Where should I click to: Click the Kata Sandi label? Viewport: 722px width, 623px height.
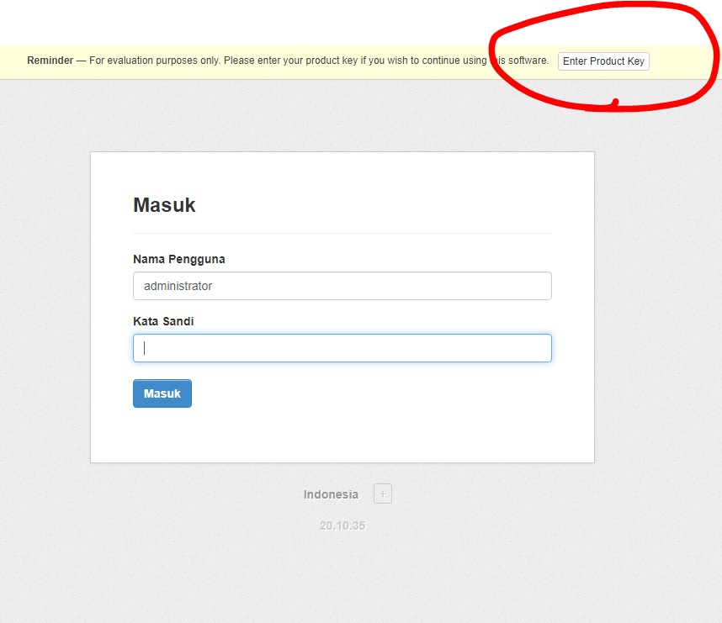[x=163, y=321]
